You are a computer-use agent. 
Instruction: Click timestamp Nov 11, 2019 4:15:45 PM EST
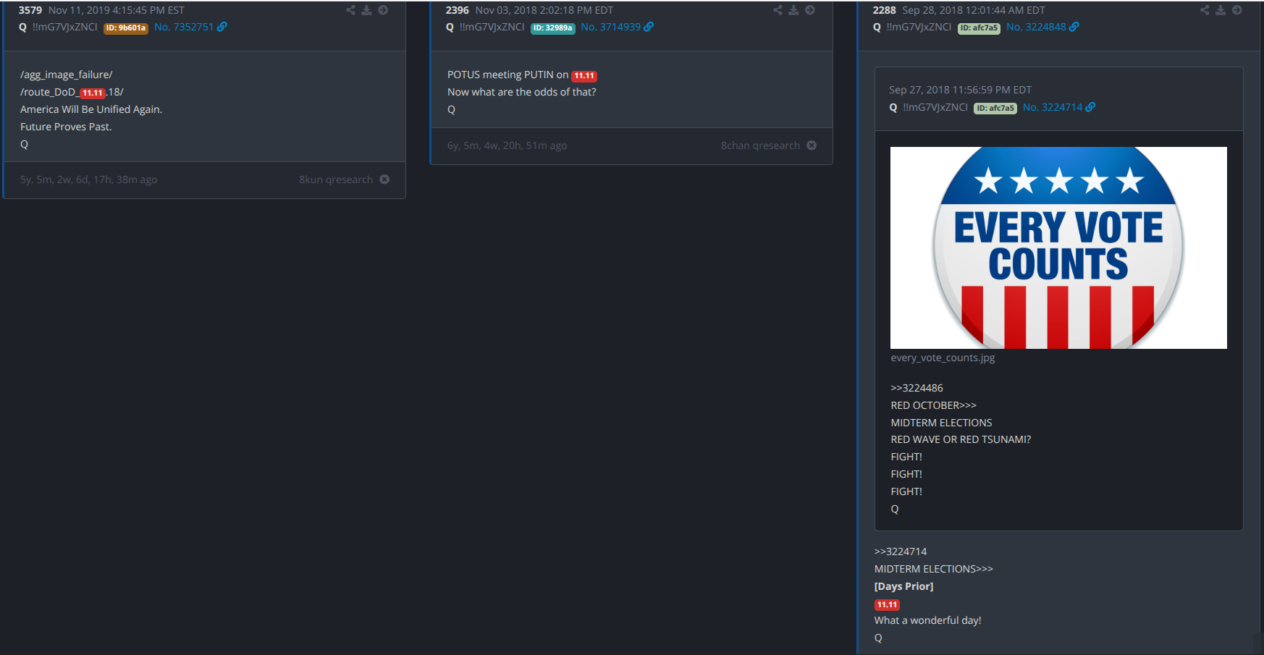click(x=117, y=10)
